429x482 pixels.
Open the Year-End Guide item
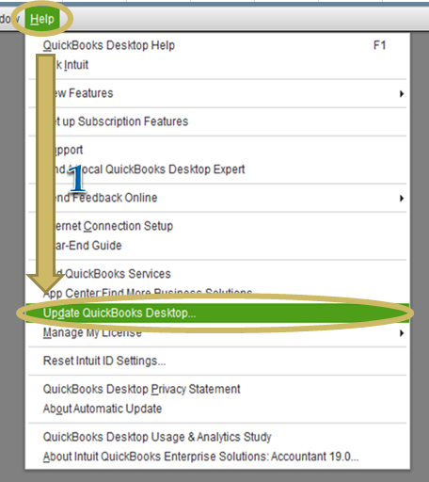pyautogui.click(x=217, y=246)
